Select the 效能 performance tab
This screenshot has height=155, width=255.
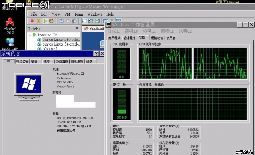point(143,38)
